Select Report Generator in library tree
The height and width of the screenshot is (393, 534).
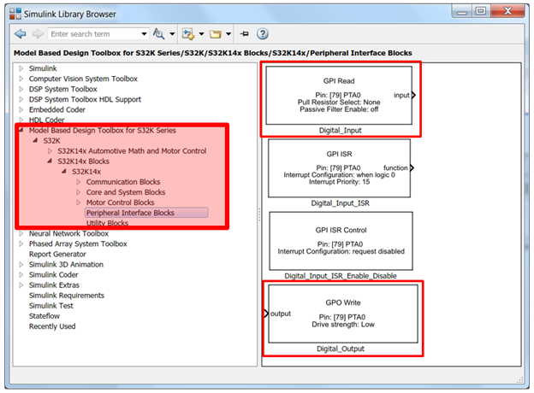(x=57, y=255)
